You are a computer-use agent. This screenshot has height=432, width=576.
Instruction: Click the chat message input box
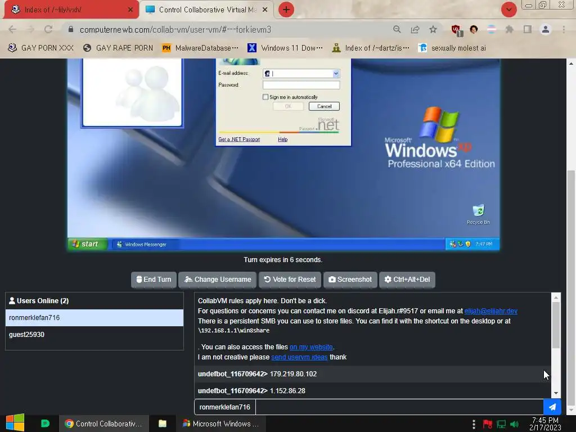(399, 407)
